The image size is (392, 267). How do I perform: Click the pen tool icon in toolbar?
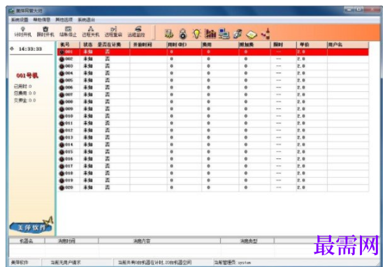(x=238, y=33)
